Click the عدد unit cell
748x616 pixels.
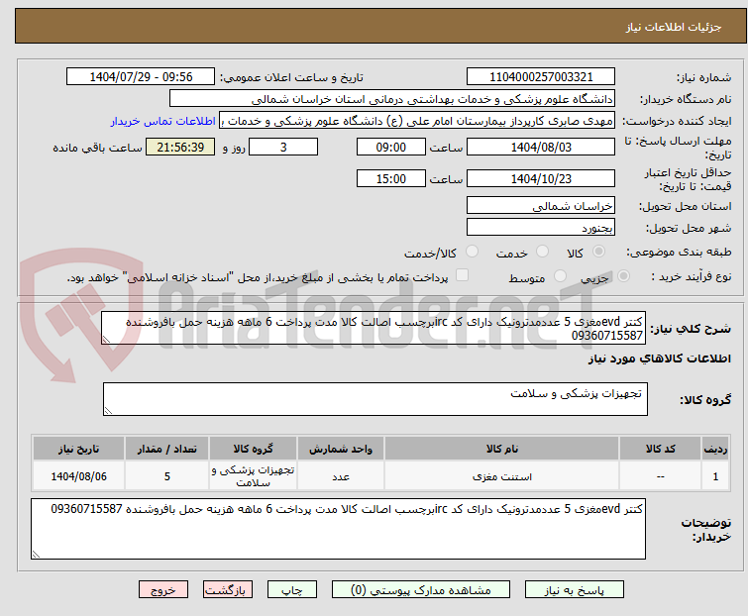pos(341,476)
